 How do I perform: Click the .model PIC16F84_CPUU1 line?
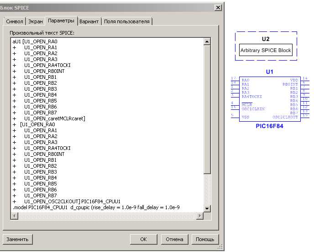[96, 207]
